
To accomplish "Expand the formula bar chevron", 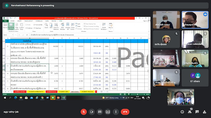I will 149,35.
